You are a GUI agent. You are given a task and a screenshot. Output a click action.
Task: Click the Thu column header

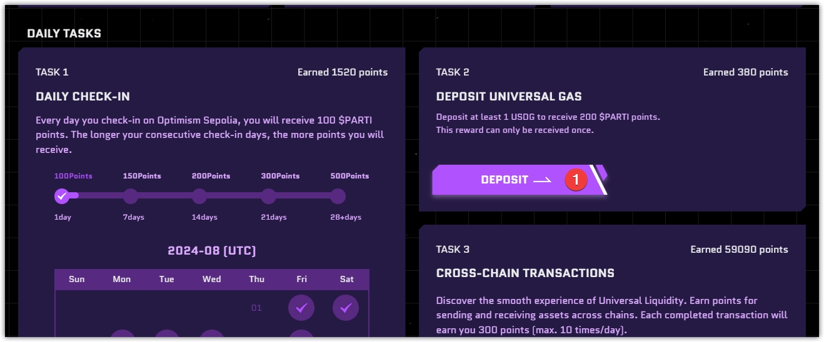click(256, 279)
